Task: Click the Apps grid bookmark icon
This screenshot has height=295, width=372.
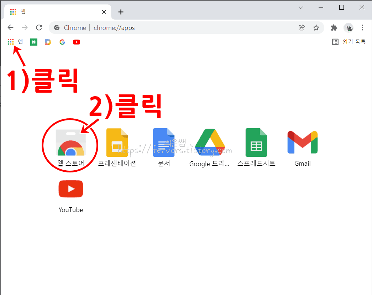Action: pyautogui.click(x=11, y=42)
